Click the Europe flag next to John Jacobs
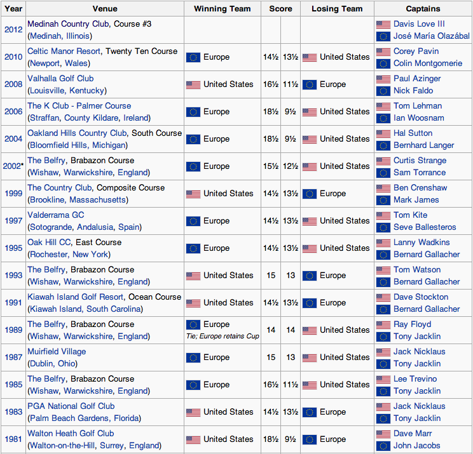 (x=383, y=446)
